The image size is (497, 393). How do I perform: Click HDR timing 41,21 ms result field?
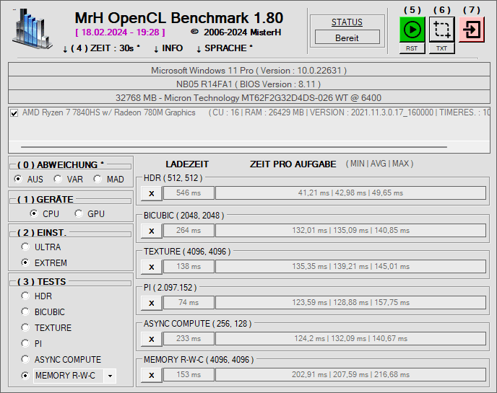(x=350, y=193)
